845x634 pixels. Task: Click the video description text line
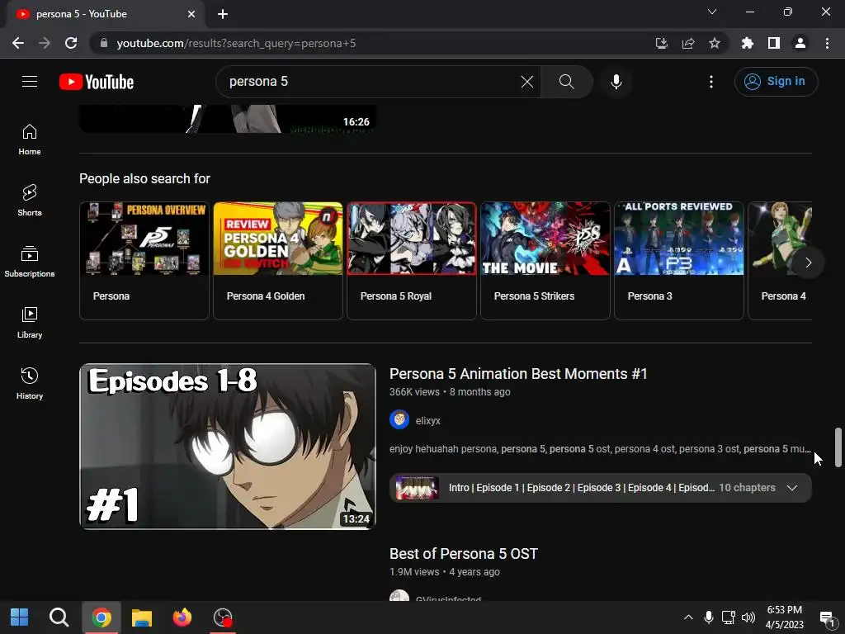(600, 448)
